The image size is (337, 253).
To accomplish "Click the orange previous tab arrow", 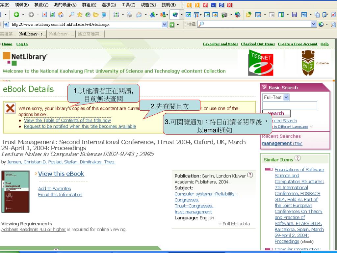I will tap(189, 5).
